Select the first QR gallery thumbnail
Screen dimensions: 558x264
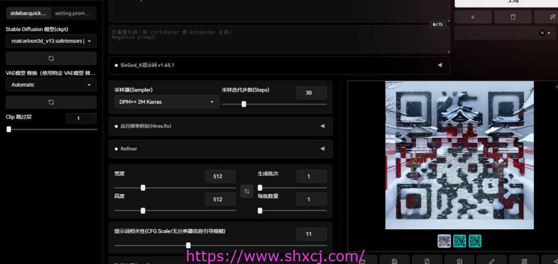(444, 241)
